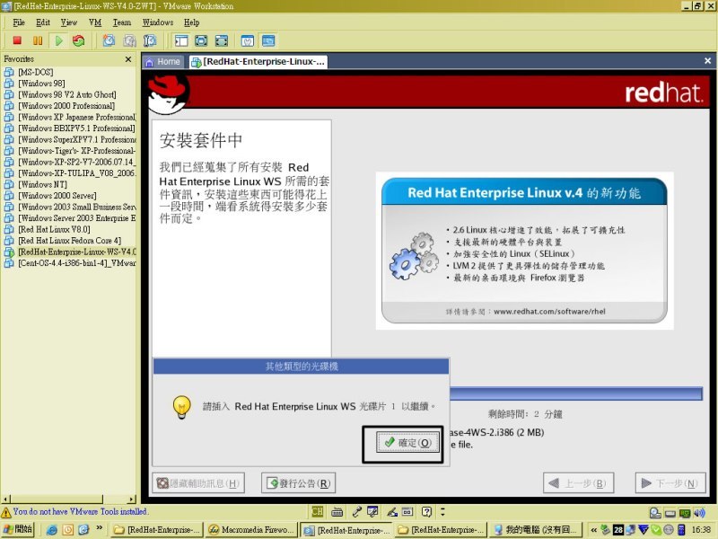Select [Red Hat Linux Fedora Core 4] favorite

coord(70,241)
